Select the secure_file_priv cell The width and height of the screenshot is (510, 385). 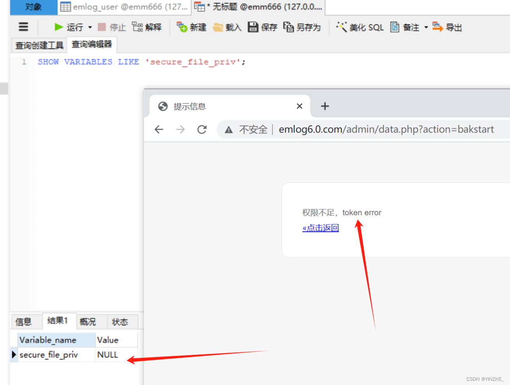(56, 355)
